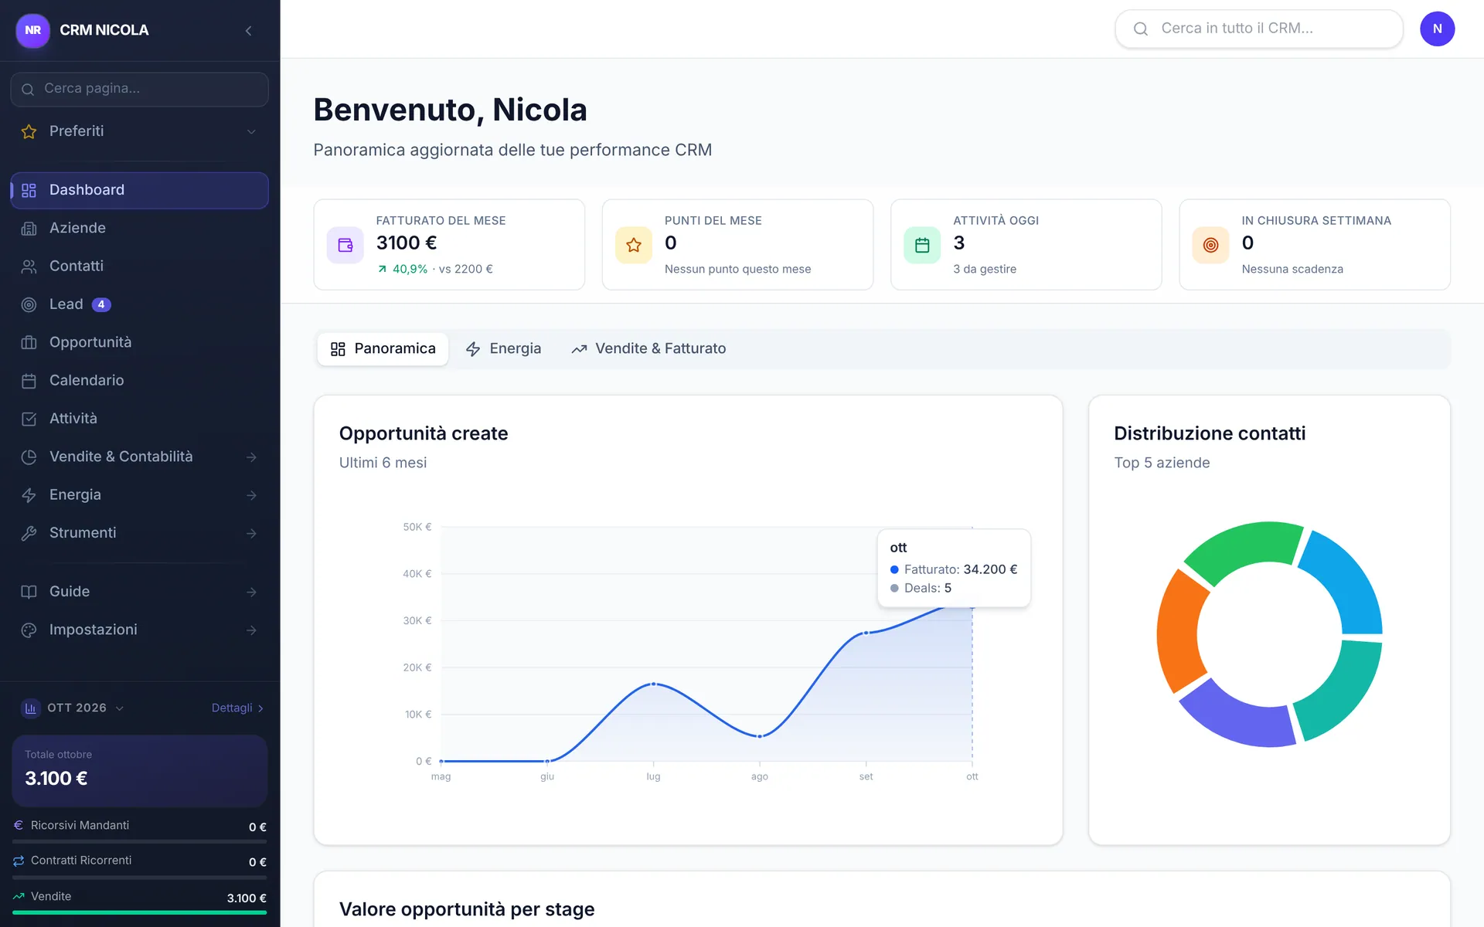Click the Punti del mese star icon
This screenshot has width=1484, height=927.
pyautogui.click(x=634, y=245)
